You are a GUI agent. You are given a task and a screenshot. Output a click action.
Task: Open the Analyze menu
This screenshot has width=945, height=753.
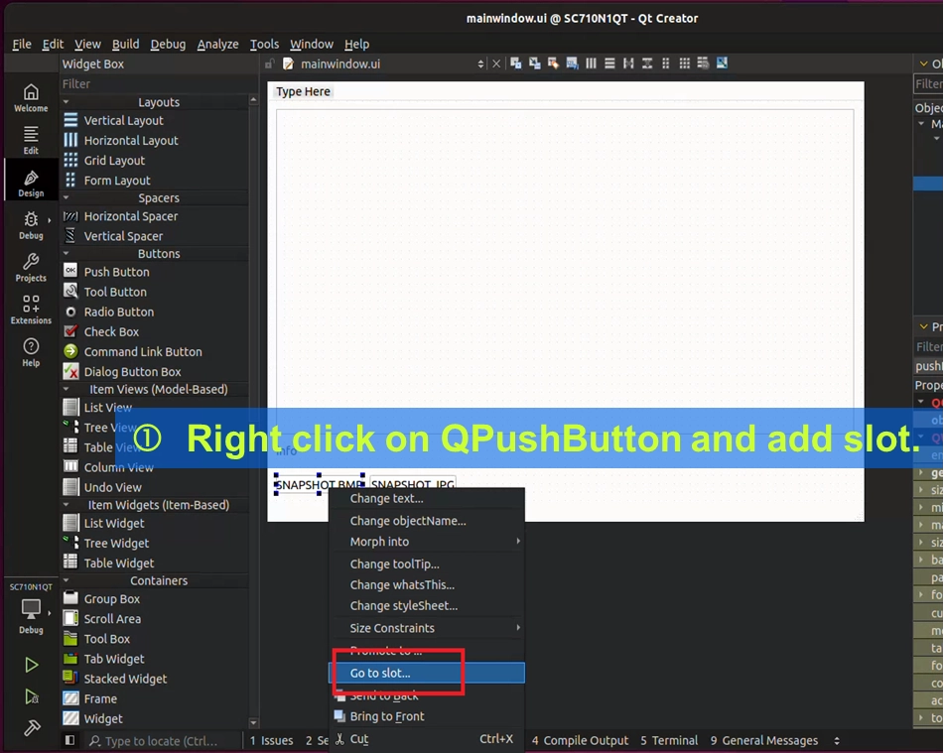pyautogui.click(x=217, y=44)
